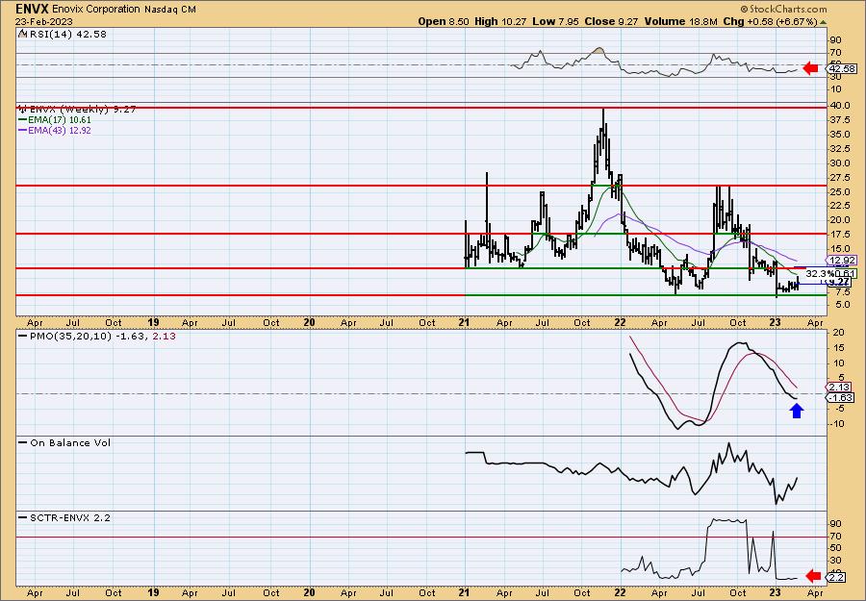Image resolution: width=866 pixels, height=601 pixels.
Task: Click the 70 label on SCTR axis
Action: coord(834,537)
